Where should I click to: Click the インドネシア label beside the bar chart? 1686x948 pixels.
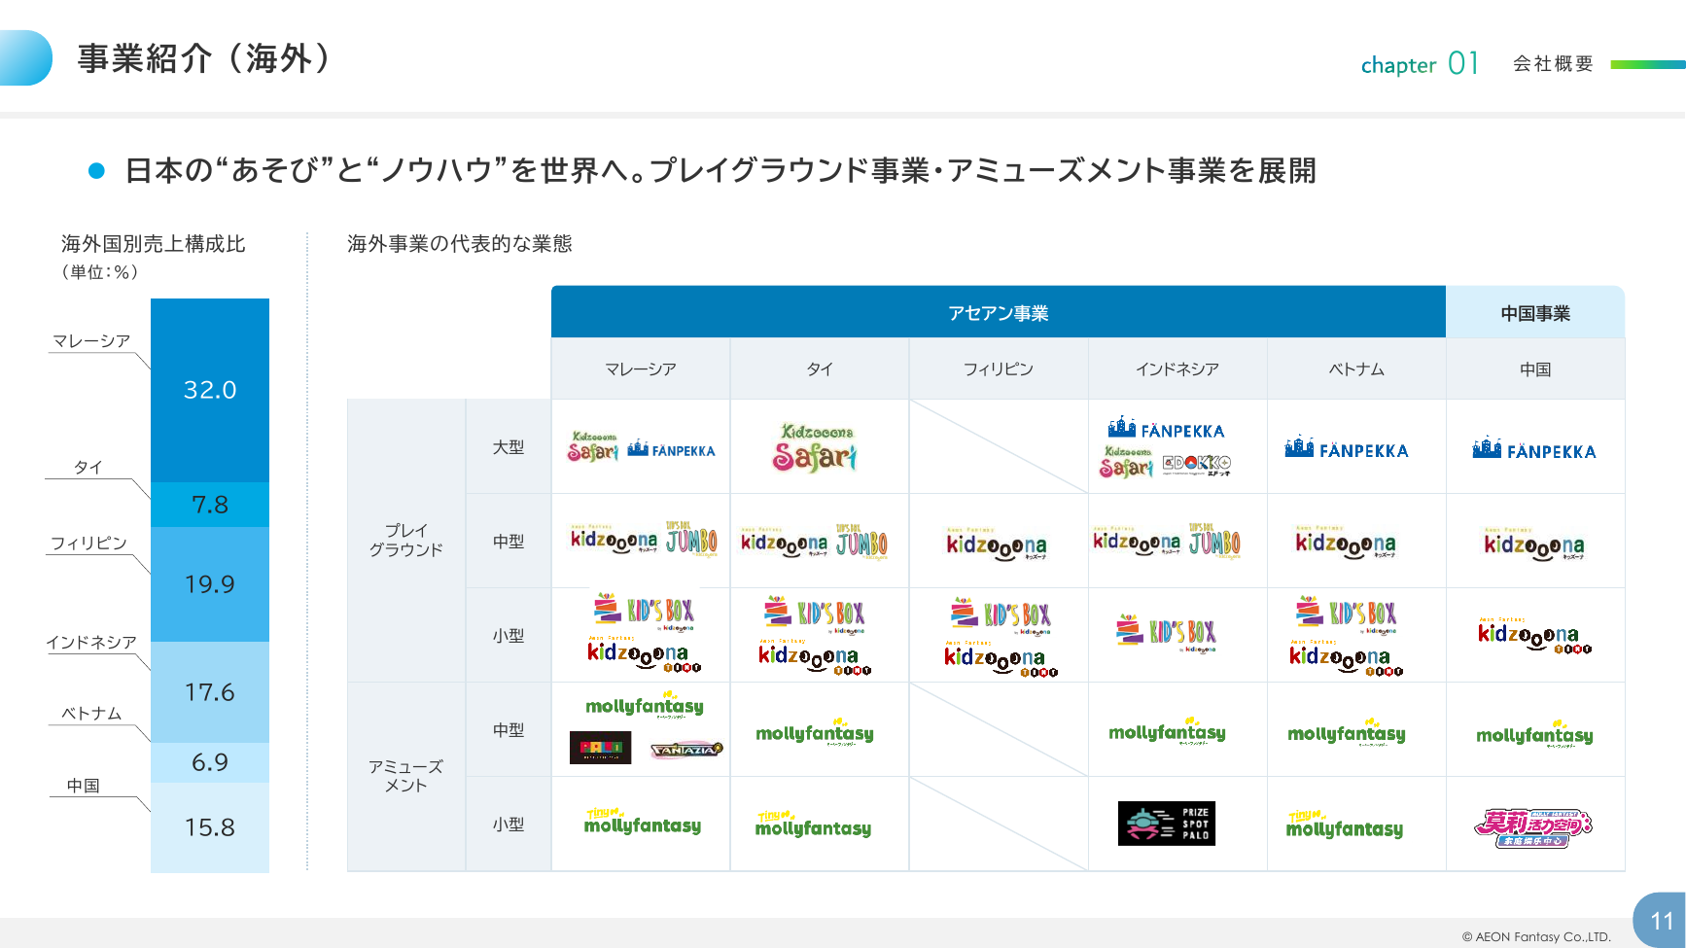(x=91, y=642)
